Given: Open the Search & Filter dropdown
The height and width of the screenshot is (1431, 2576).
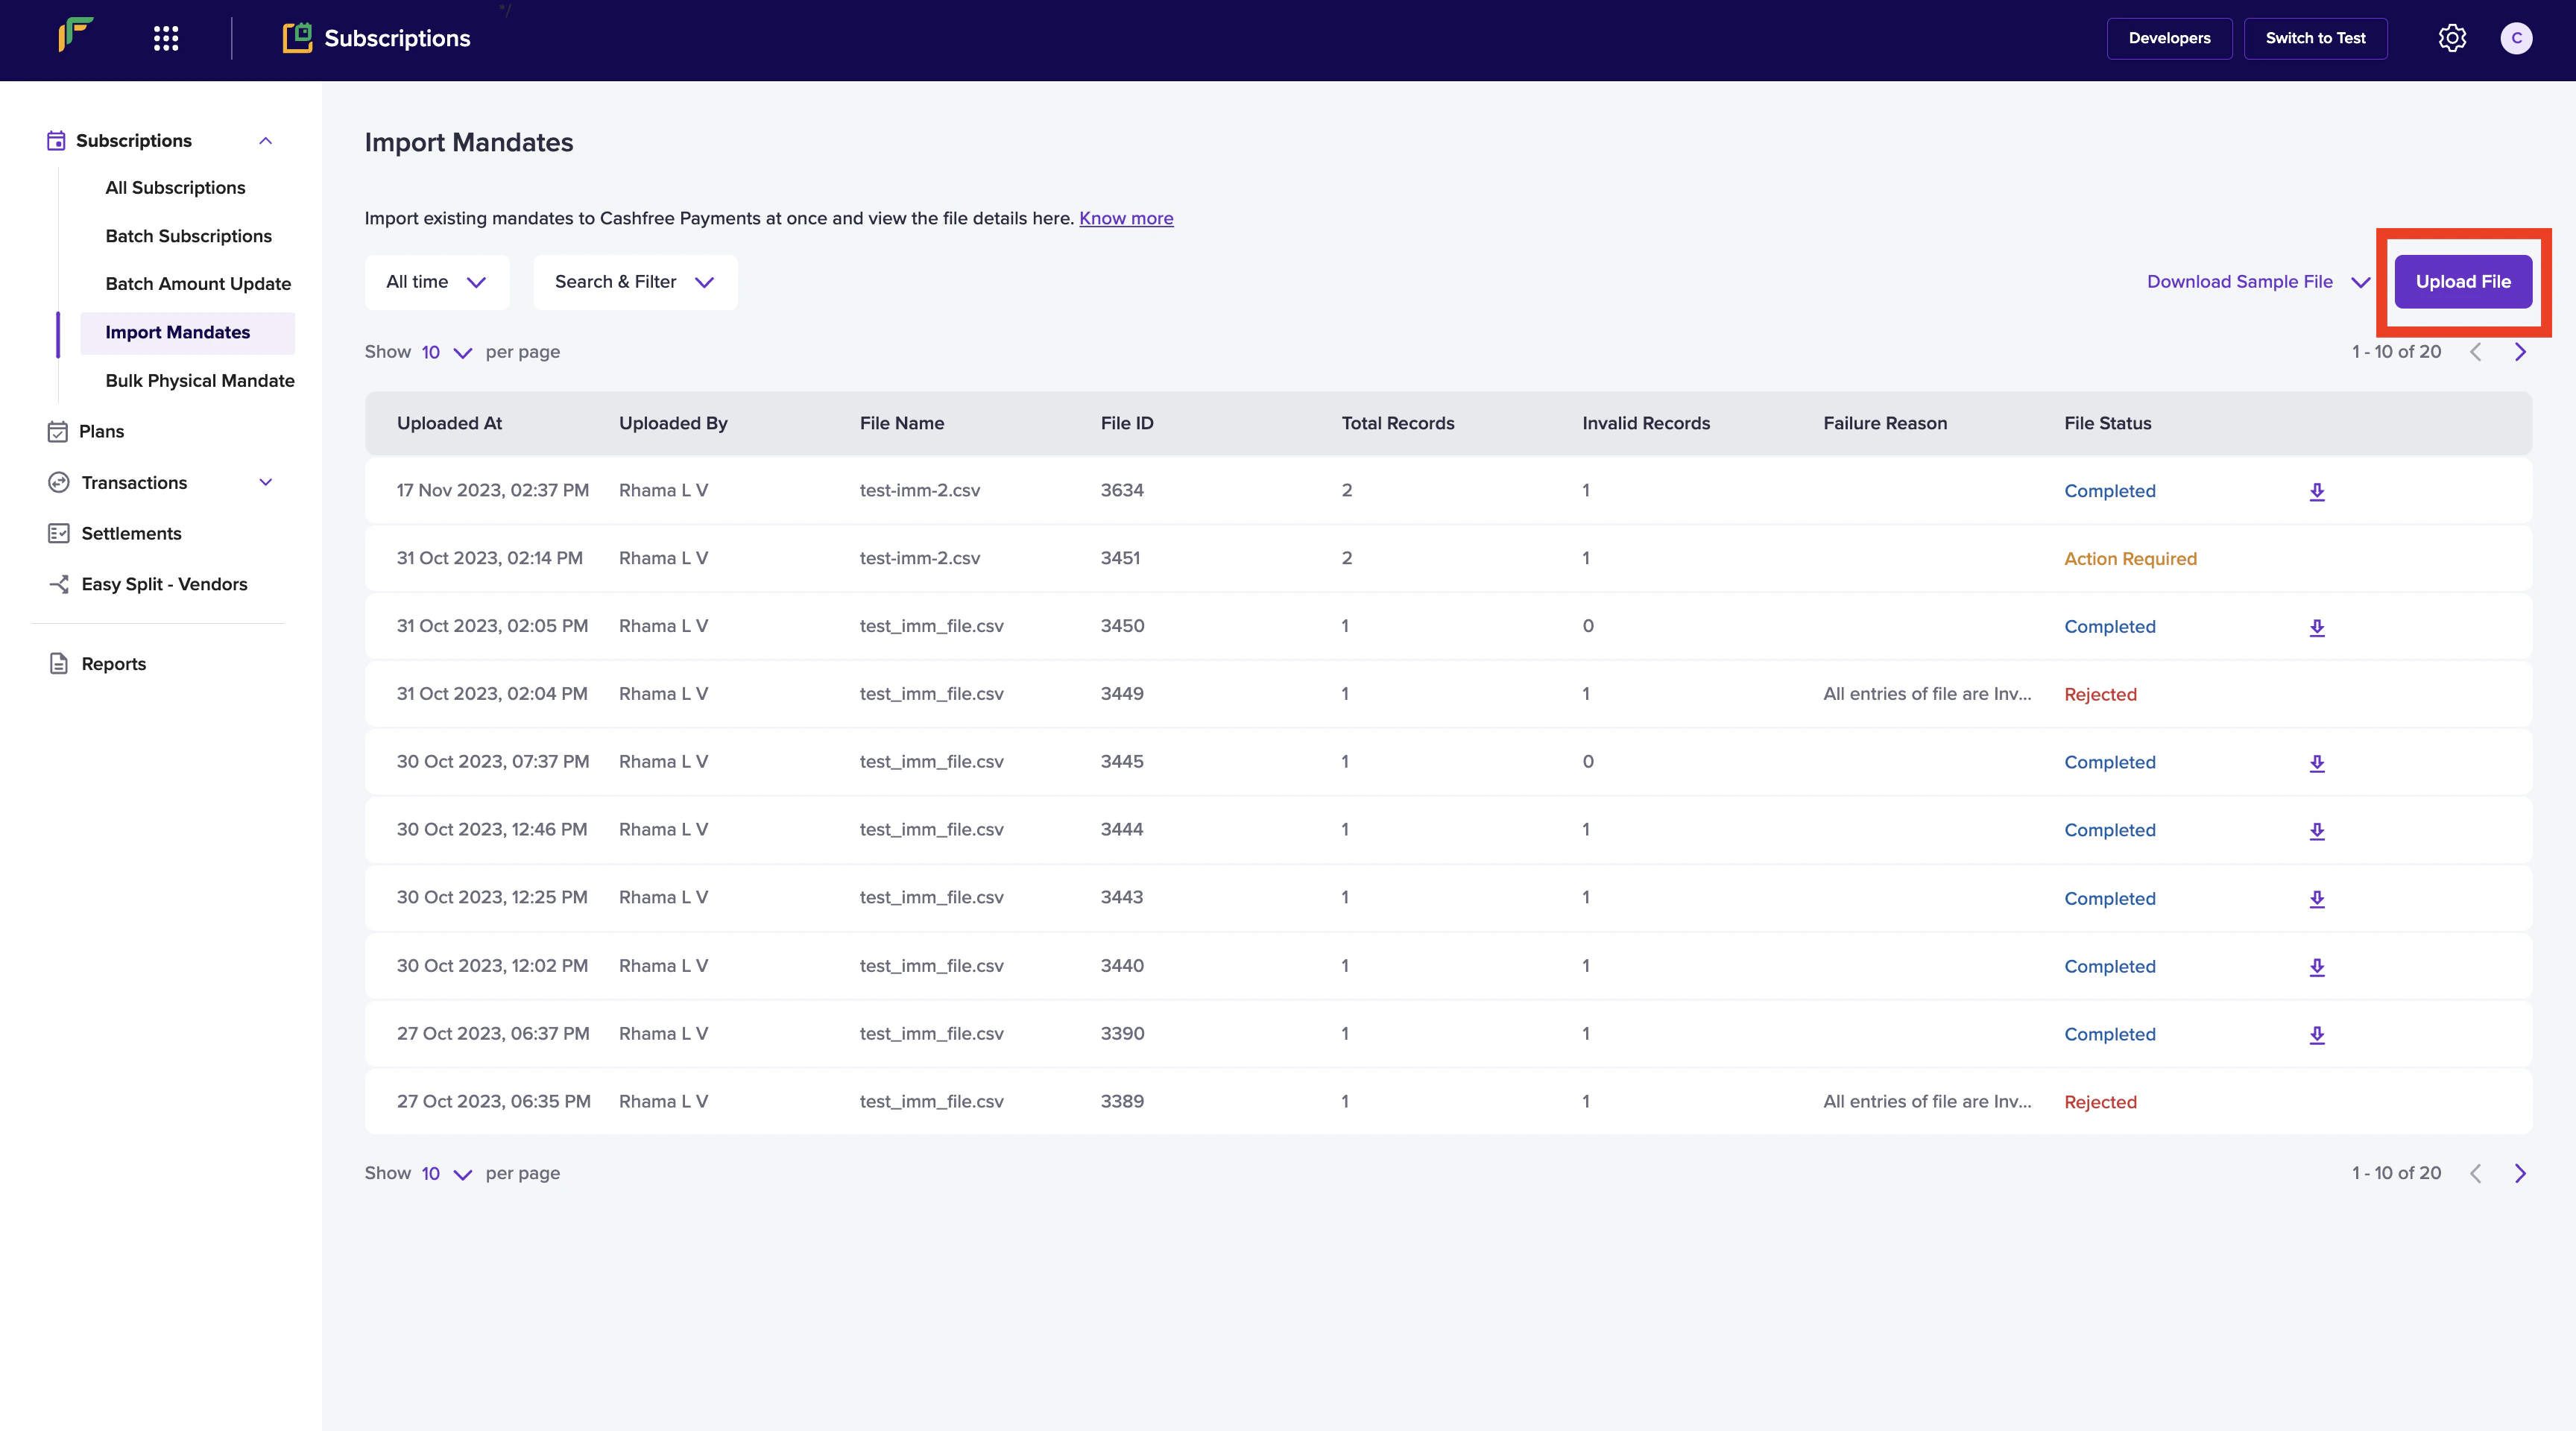Looking at the screenshot, I should (634, 282).
